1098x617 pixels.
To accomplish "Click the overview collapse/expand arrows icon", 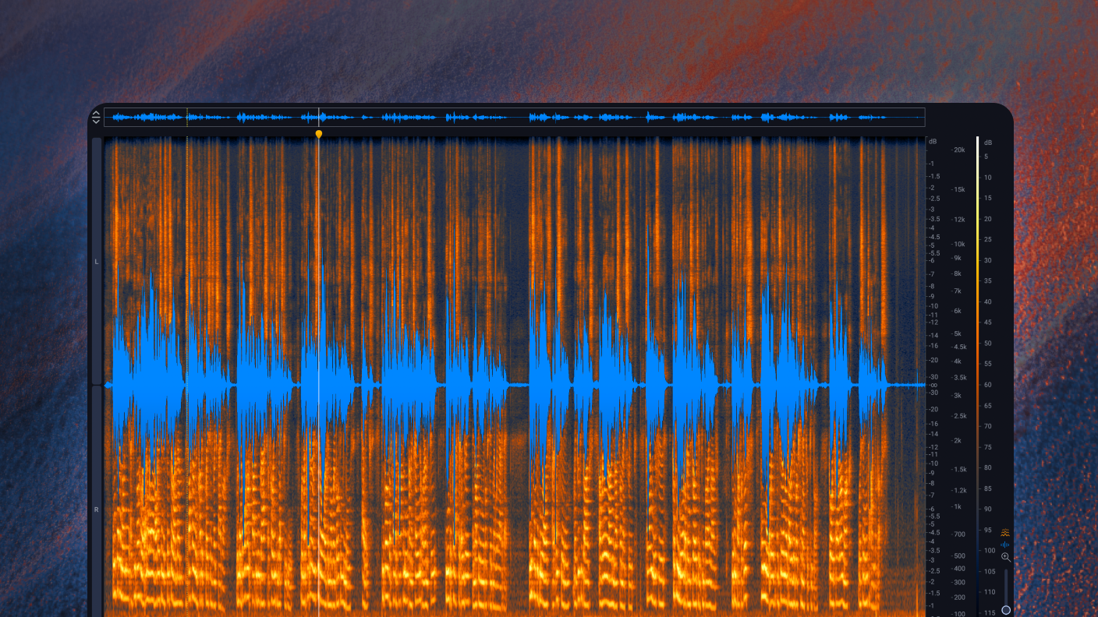I will click(x=96, y=118).
